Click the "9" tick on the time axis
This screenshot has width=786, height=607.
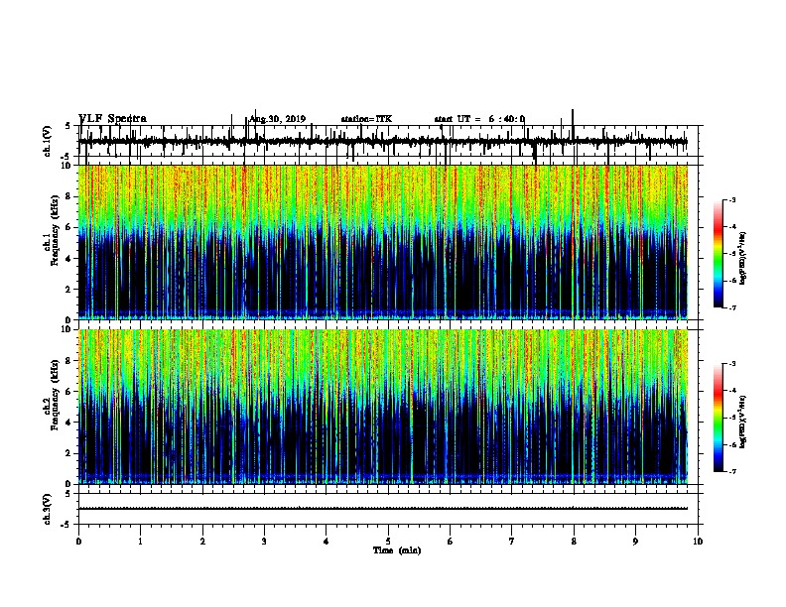(635, 542)
